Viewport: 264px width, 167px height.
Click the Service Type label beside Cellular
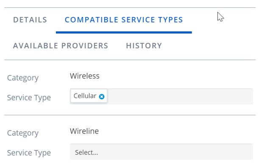(x=29, y=98)
